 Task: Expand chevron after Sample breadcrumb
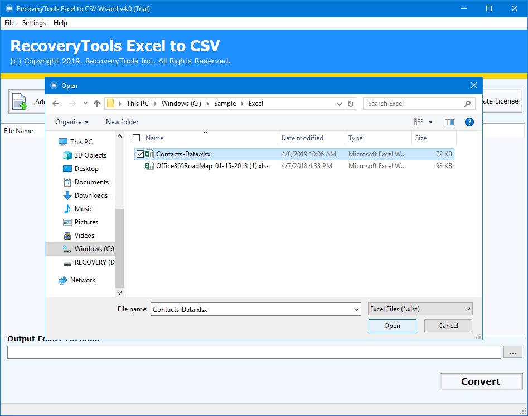pyautogui.click(x=242, y=104)
